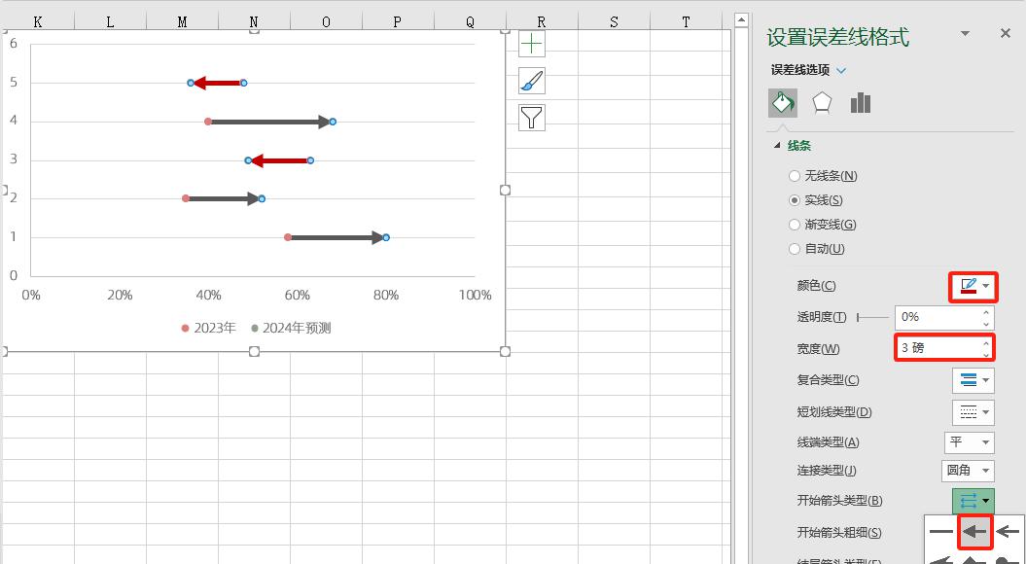Open the 线端类型 dropdown showing 平

point(969,442)
